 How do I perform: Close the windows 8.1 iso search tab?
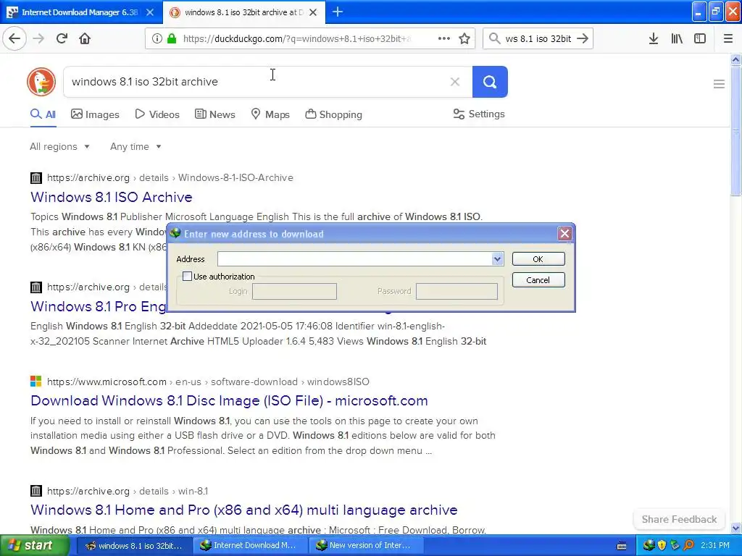[313, 12]
